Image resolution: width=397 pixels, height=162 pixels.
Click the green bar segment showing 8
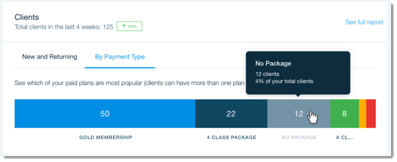[x=344, y=114]
